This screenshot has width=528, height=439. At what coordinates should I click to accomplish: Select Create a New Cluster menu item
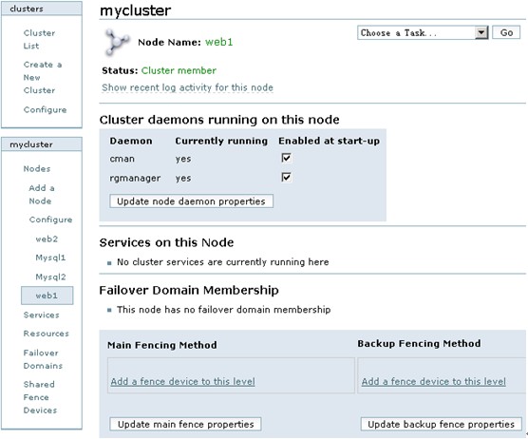pyautogui.click(x=43, y=77)
